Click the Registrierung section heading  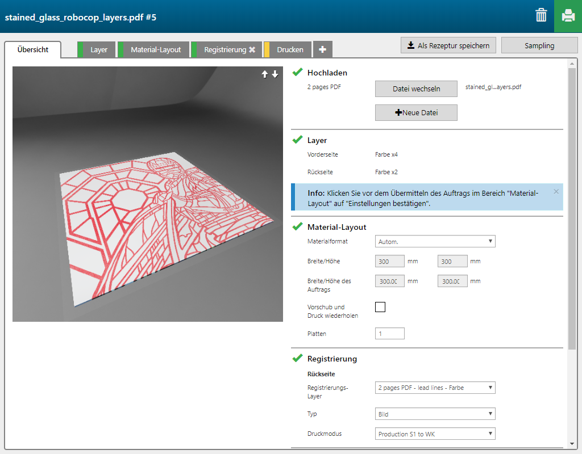(332, 359)
